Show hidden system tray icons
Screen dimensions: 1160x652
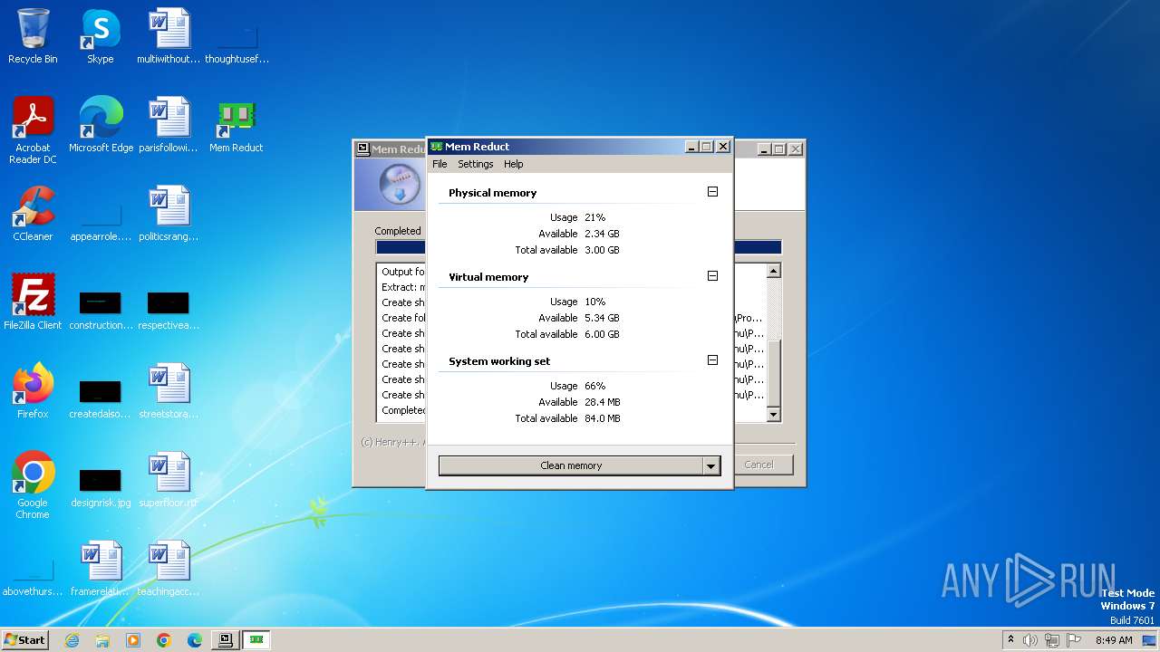1011,640
